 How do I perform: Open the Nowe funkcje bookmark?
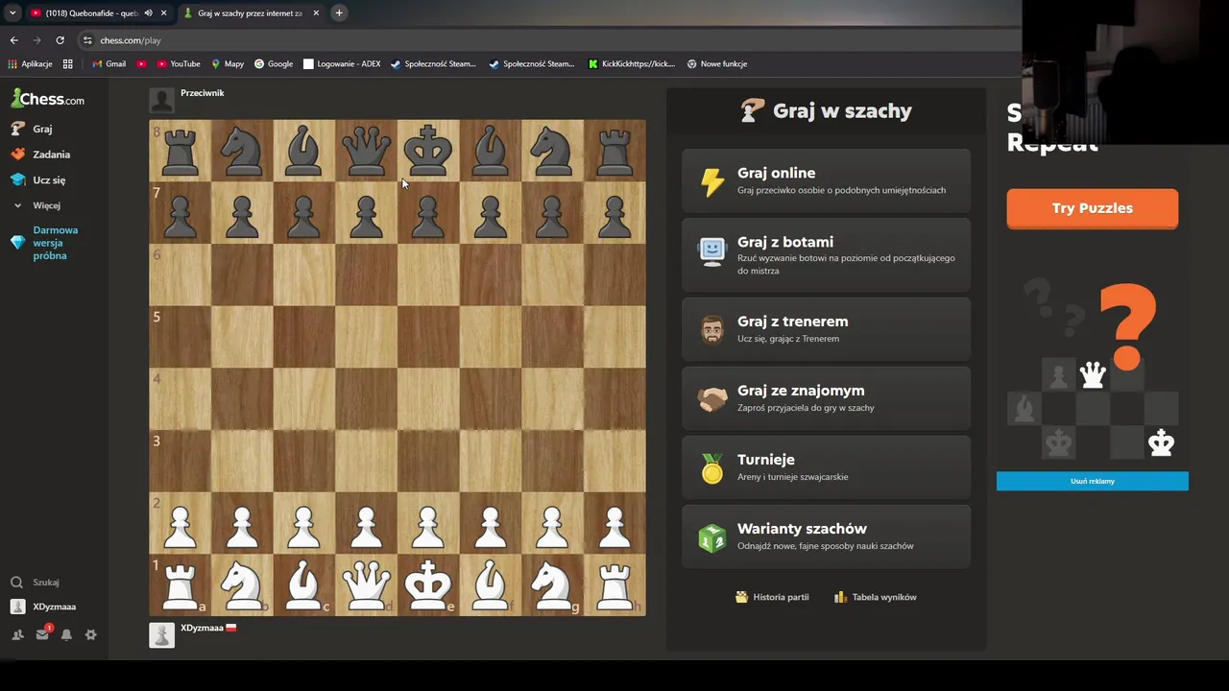click(716, 64)
